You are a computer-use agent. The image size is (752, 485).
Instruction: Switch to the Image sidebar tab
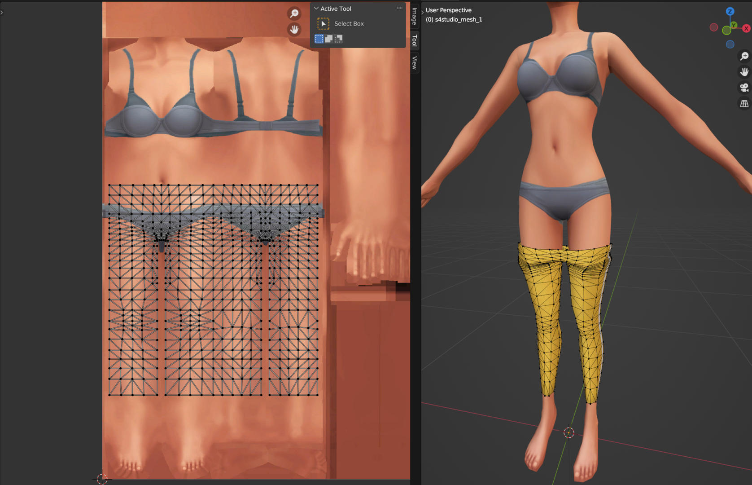tap(415, 16)
